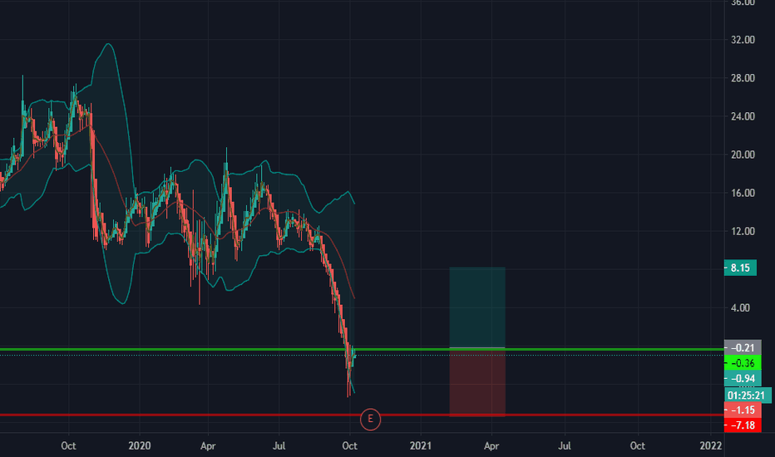Viewport: 775px width, 457px height.
Task: Select the bright green -0.36 price label
Action: click(743, 362)
